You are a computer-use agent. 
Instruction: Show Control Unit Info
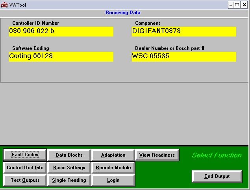[25, 168]
